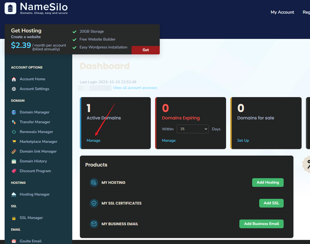Click the Account Settings gear icon
This screenshot has width=310, height=244.
[14, 89]
